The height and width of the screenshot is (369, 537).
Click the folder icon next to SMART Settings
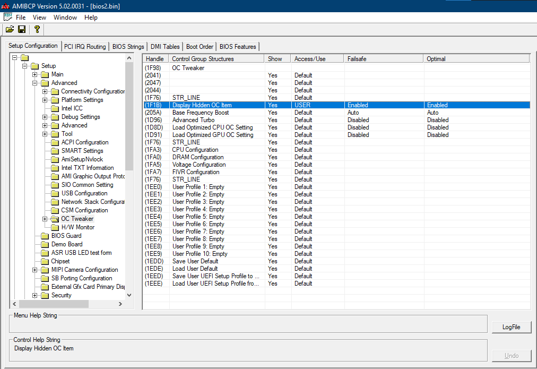[55, 151]
